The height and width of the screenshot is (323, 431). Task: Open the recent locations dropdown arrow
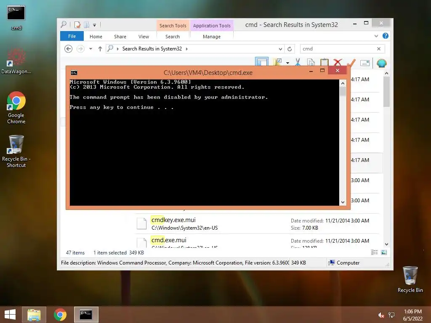(90, 49)
